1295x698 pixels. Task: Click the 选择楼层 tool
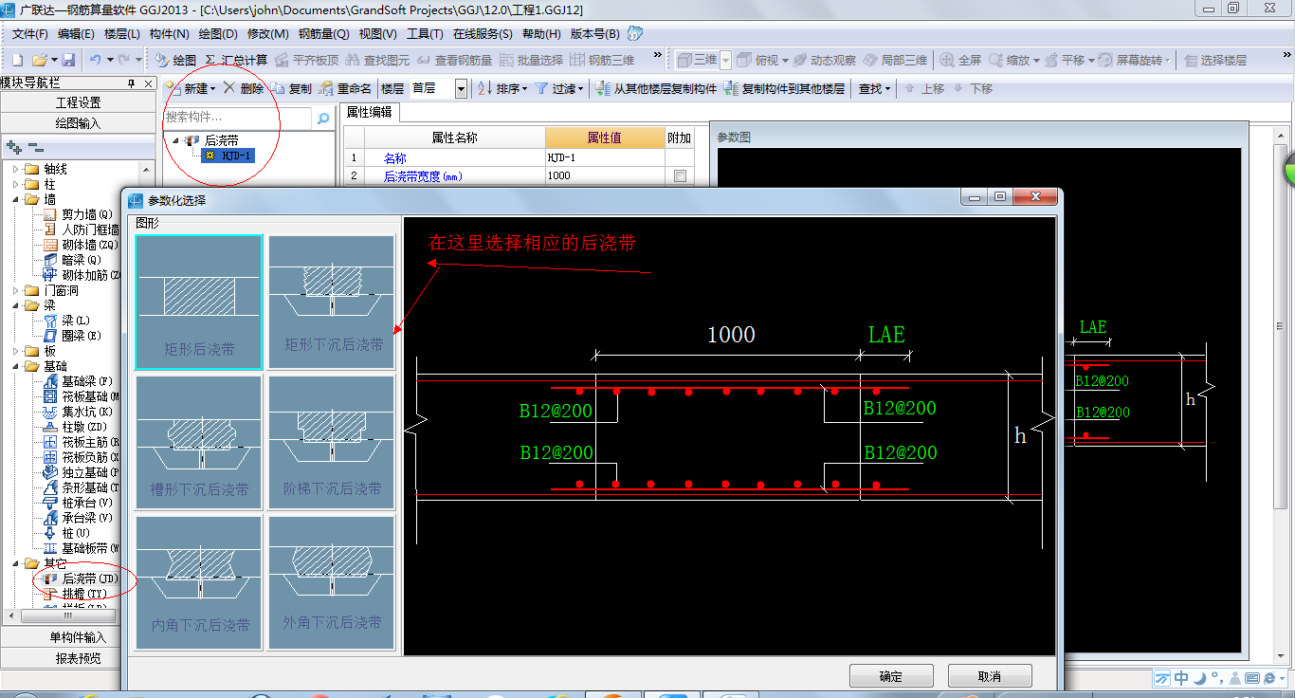click(1214, 60)
